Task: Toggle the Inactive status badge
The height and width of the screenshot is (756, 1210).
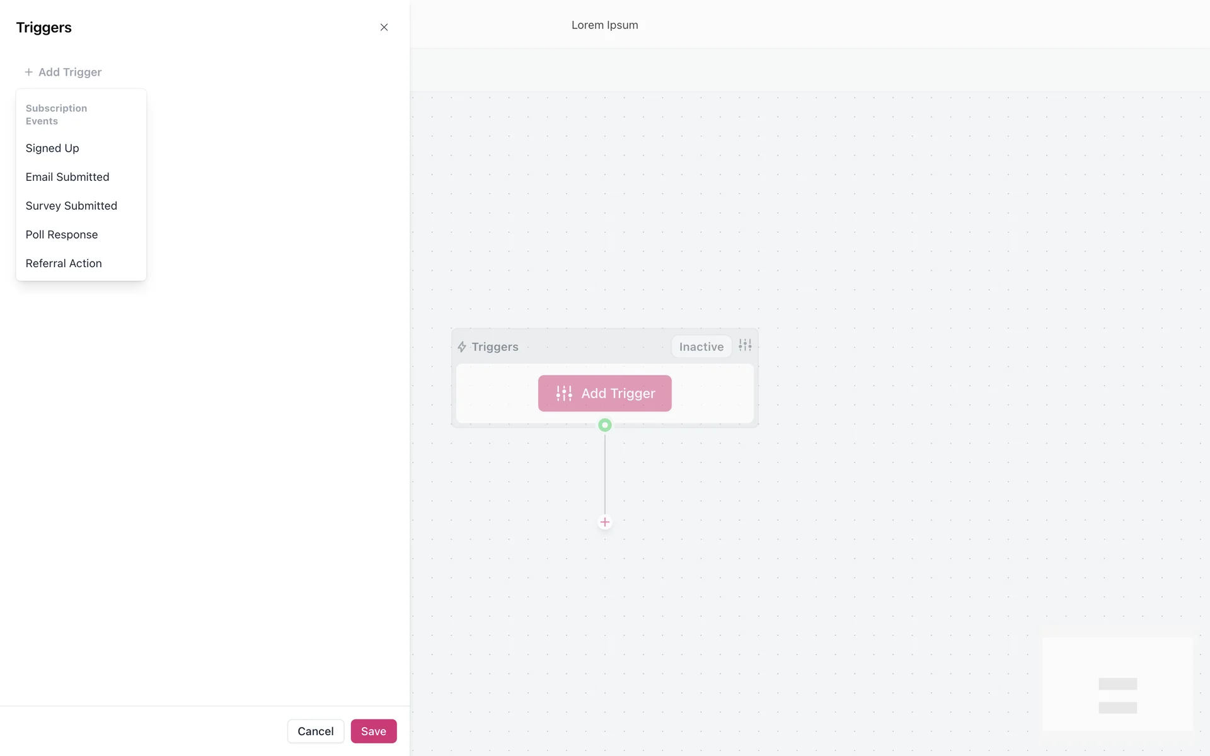Action: point(701,346)
